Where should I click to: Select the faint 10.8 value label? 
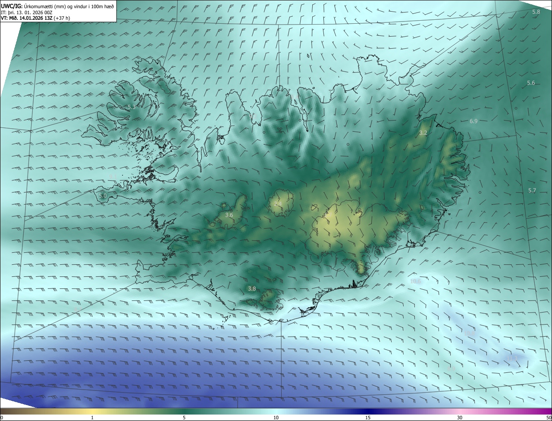coord(469,333)
